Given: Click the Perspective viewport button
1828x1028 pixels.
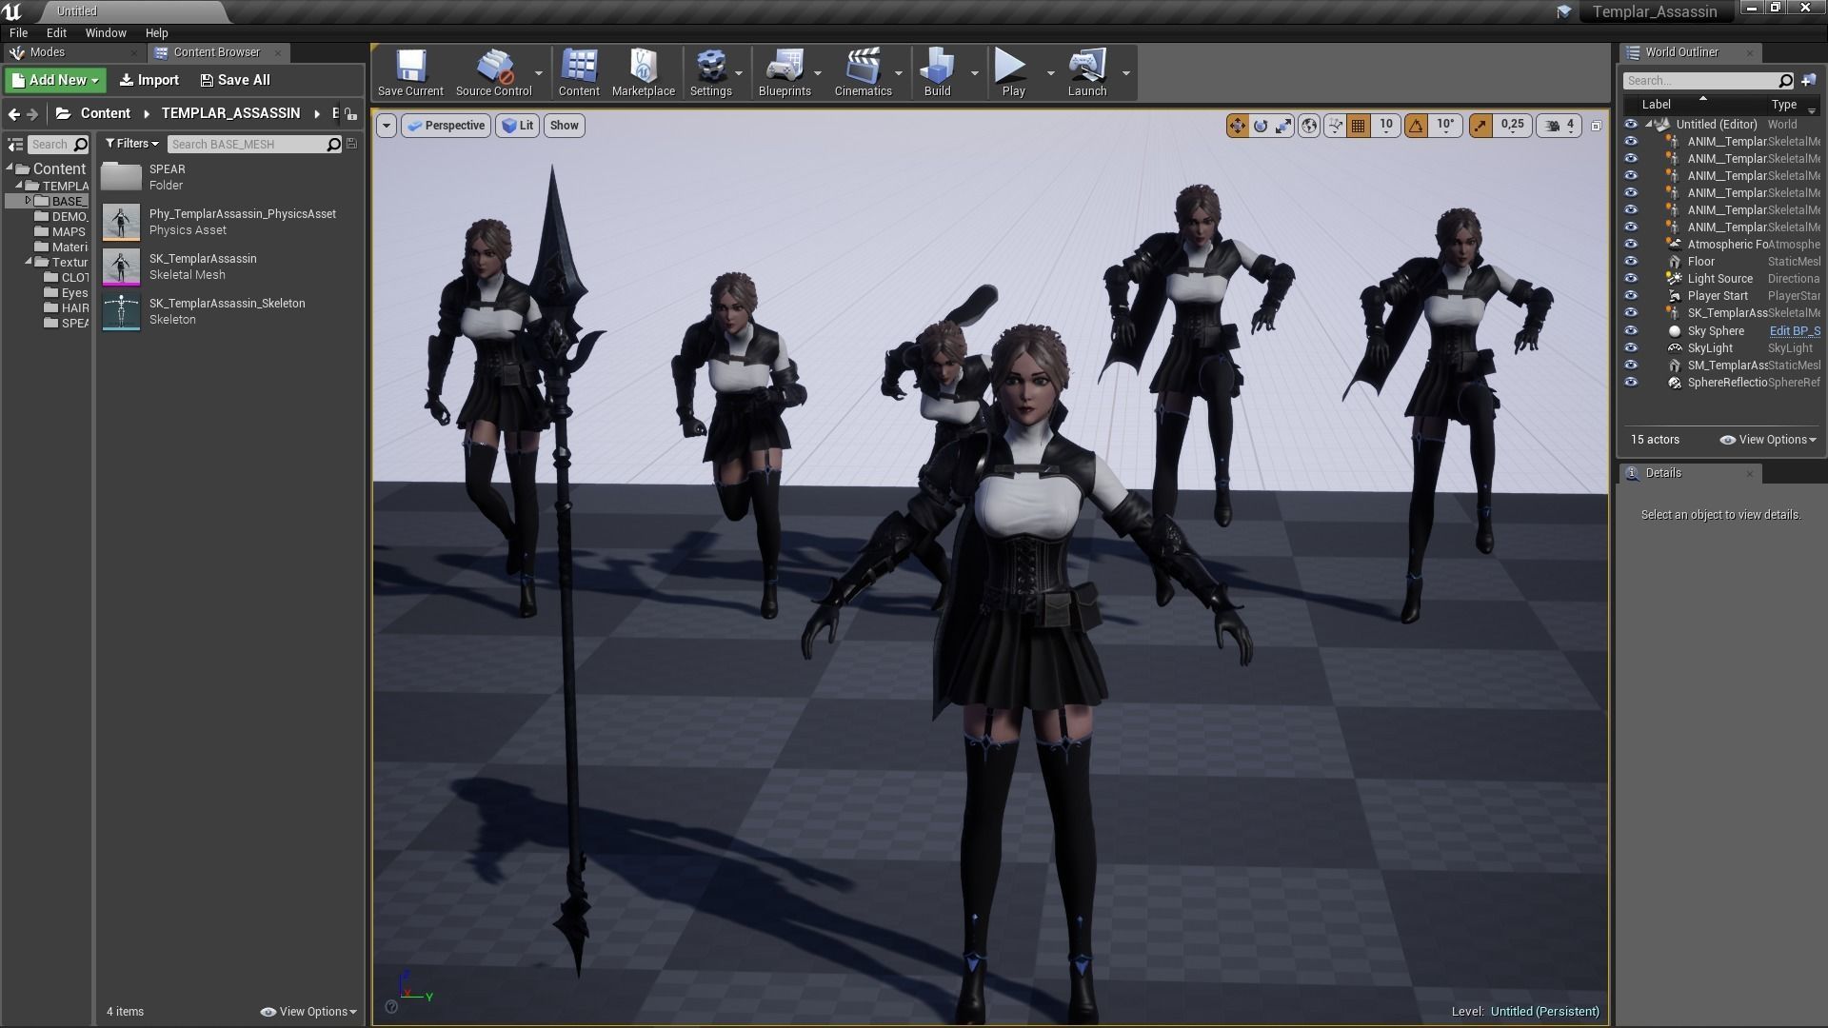Looking at the screenshot, I should coord(446,126).
